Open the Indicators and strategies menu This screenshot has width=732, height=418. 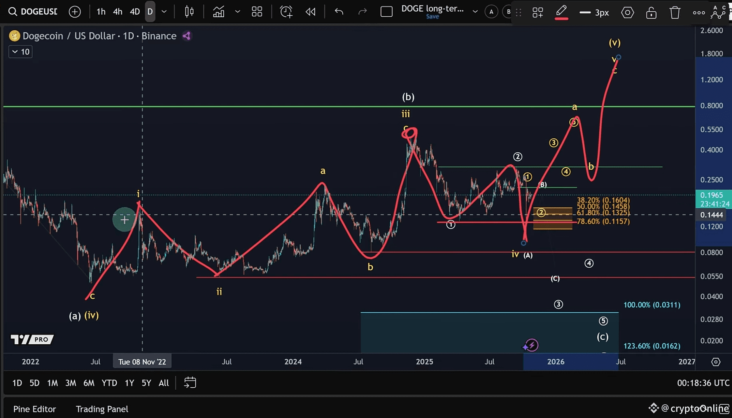[x=219, y=12]
